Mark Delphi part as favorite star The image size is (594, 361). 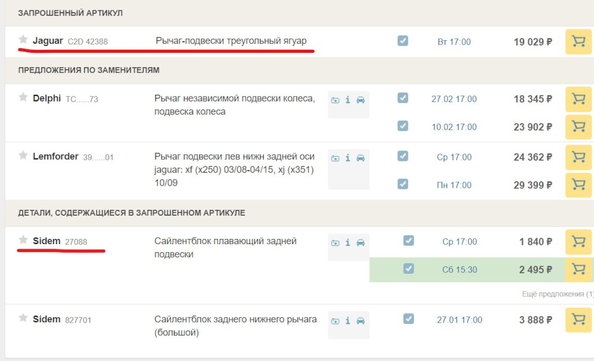click(x=23, y=97)
